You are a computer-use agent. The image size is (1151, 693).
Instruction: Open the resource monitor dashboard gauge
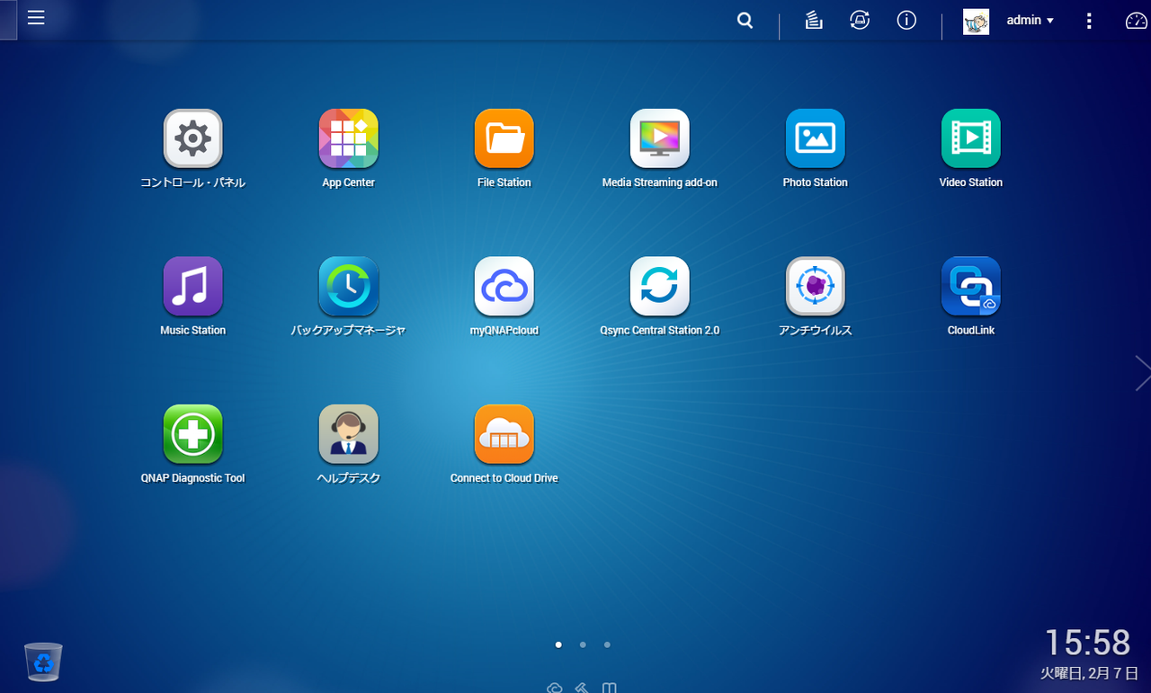pos(1137,21)
